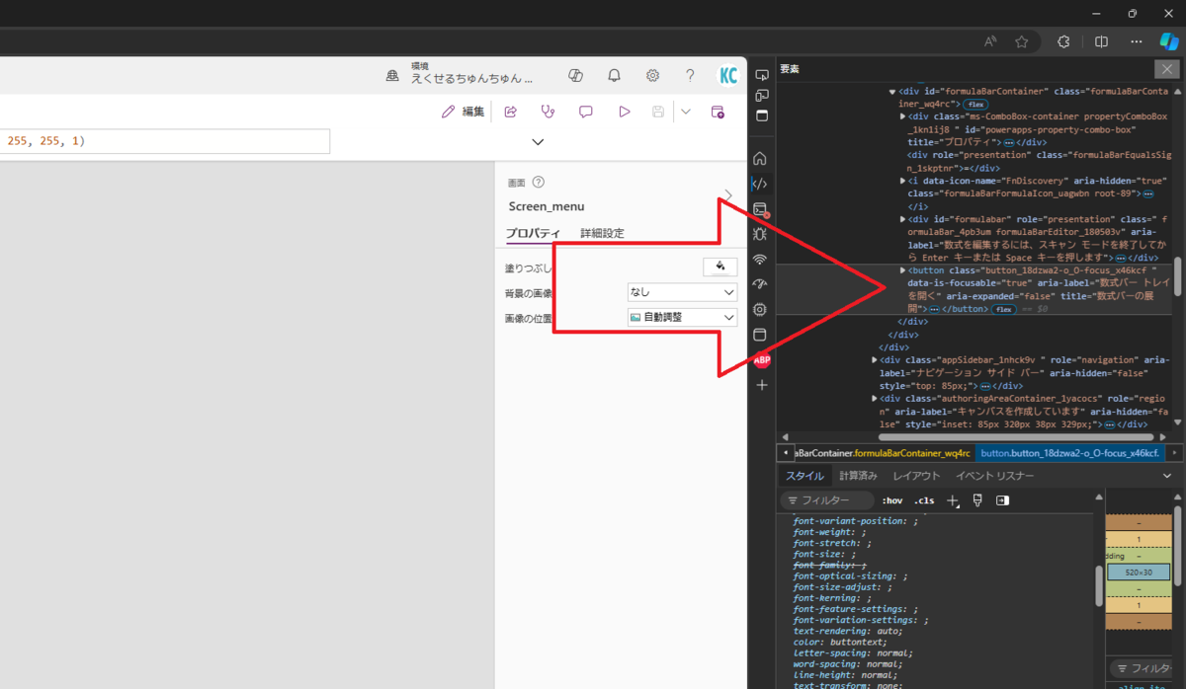1186x689 pixels.
Task: Expand the appSidebar div node
Action: (875, 360)
